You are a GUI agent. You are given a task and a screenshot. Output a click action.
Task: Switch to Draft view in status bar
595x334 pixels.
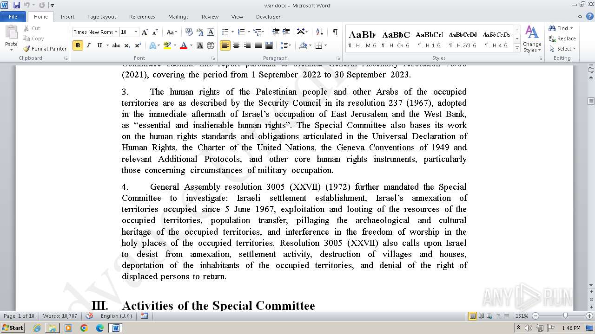[x=506, y=316]
